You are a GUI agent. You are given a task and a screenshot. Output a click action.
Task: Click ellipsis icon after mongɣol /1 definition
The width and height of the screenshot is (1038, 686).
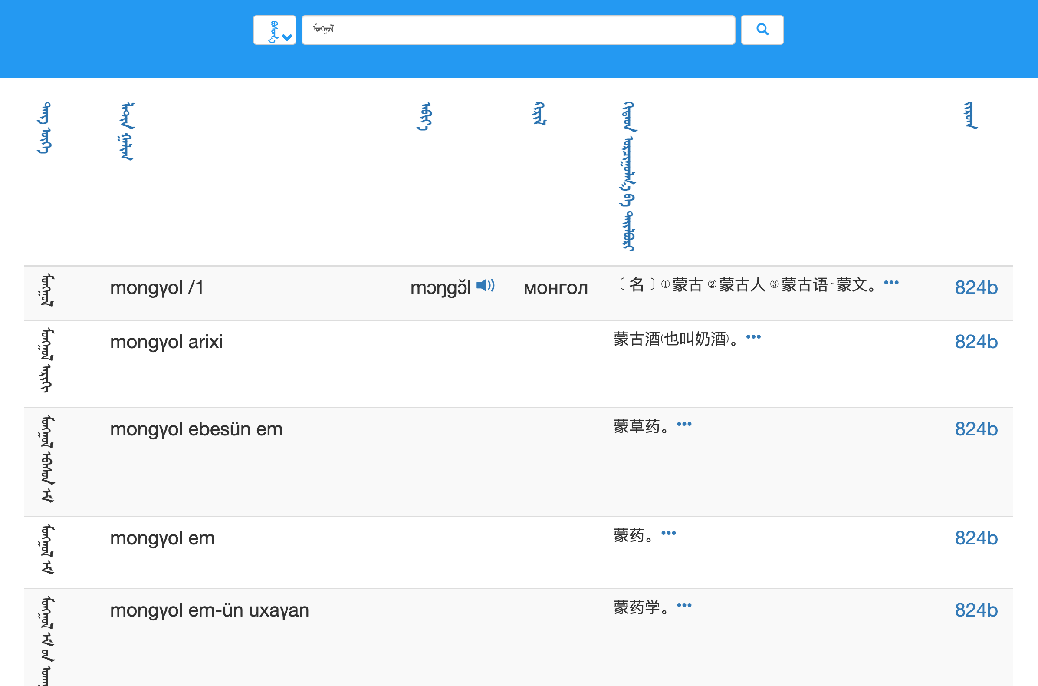(x=891, y=282)
